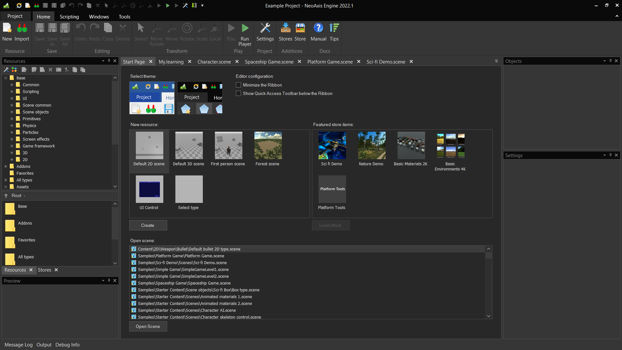Expand the Addons tree node
622x350 pixels.
coord(6,167)
